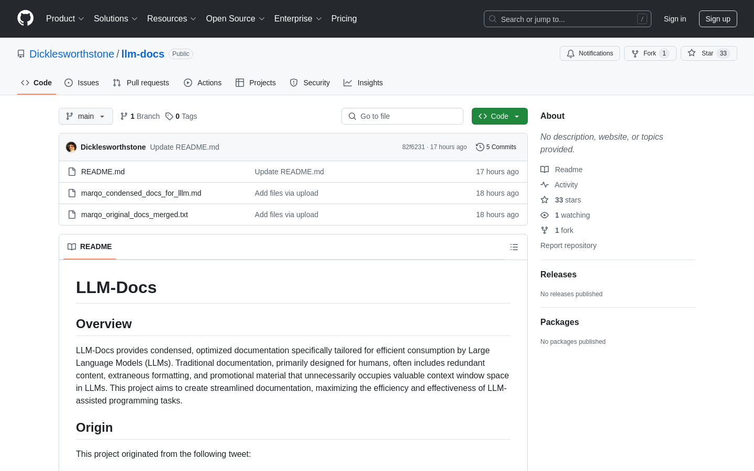Switch to the Insights tab
Viewport: 754px width, 471px height.
(363, 83)
